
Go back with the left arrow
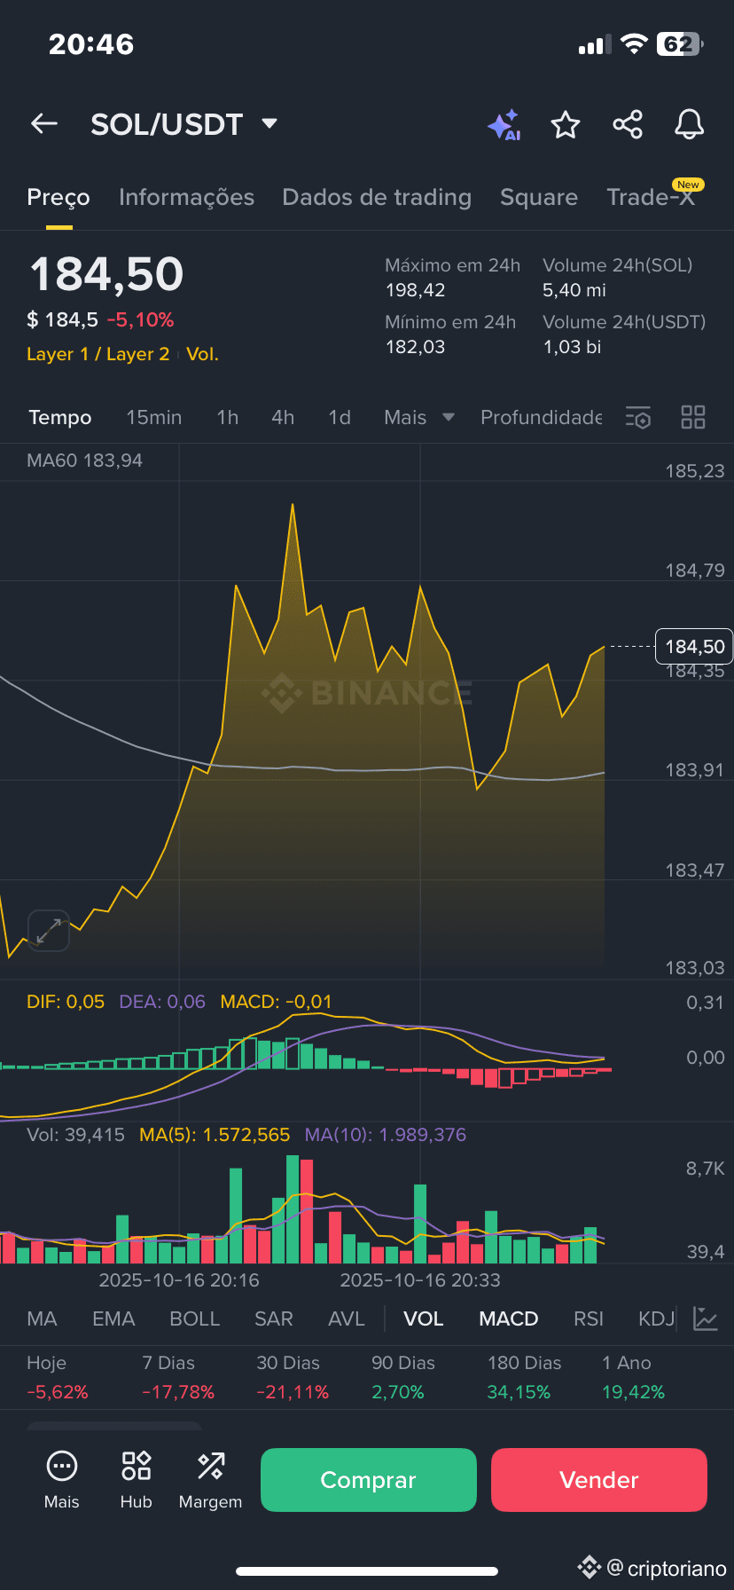point(44,124)
